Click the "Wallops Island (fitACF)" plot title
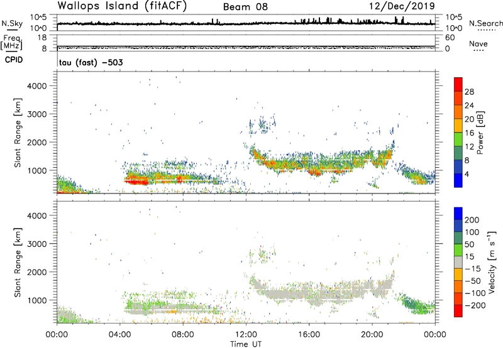Image resolution: width=503 pixels, height=348 pixels. click(122, 6)
